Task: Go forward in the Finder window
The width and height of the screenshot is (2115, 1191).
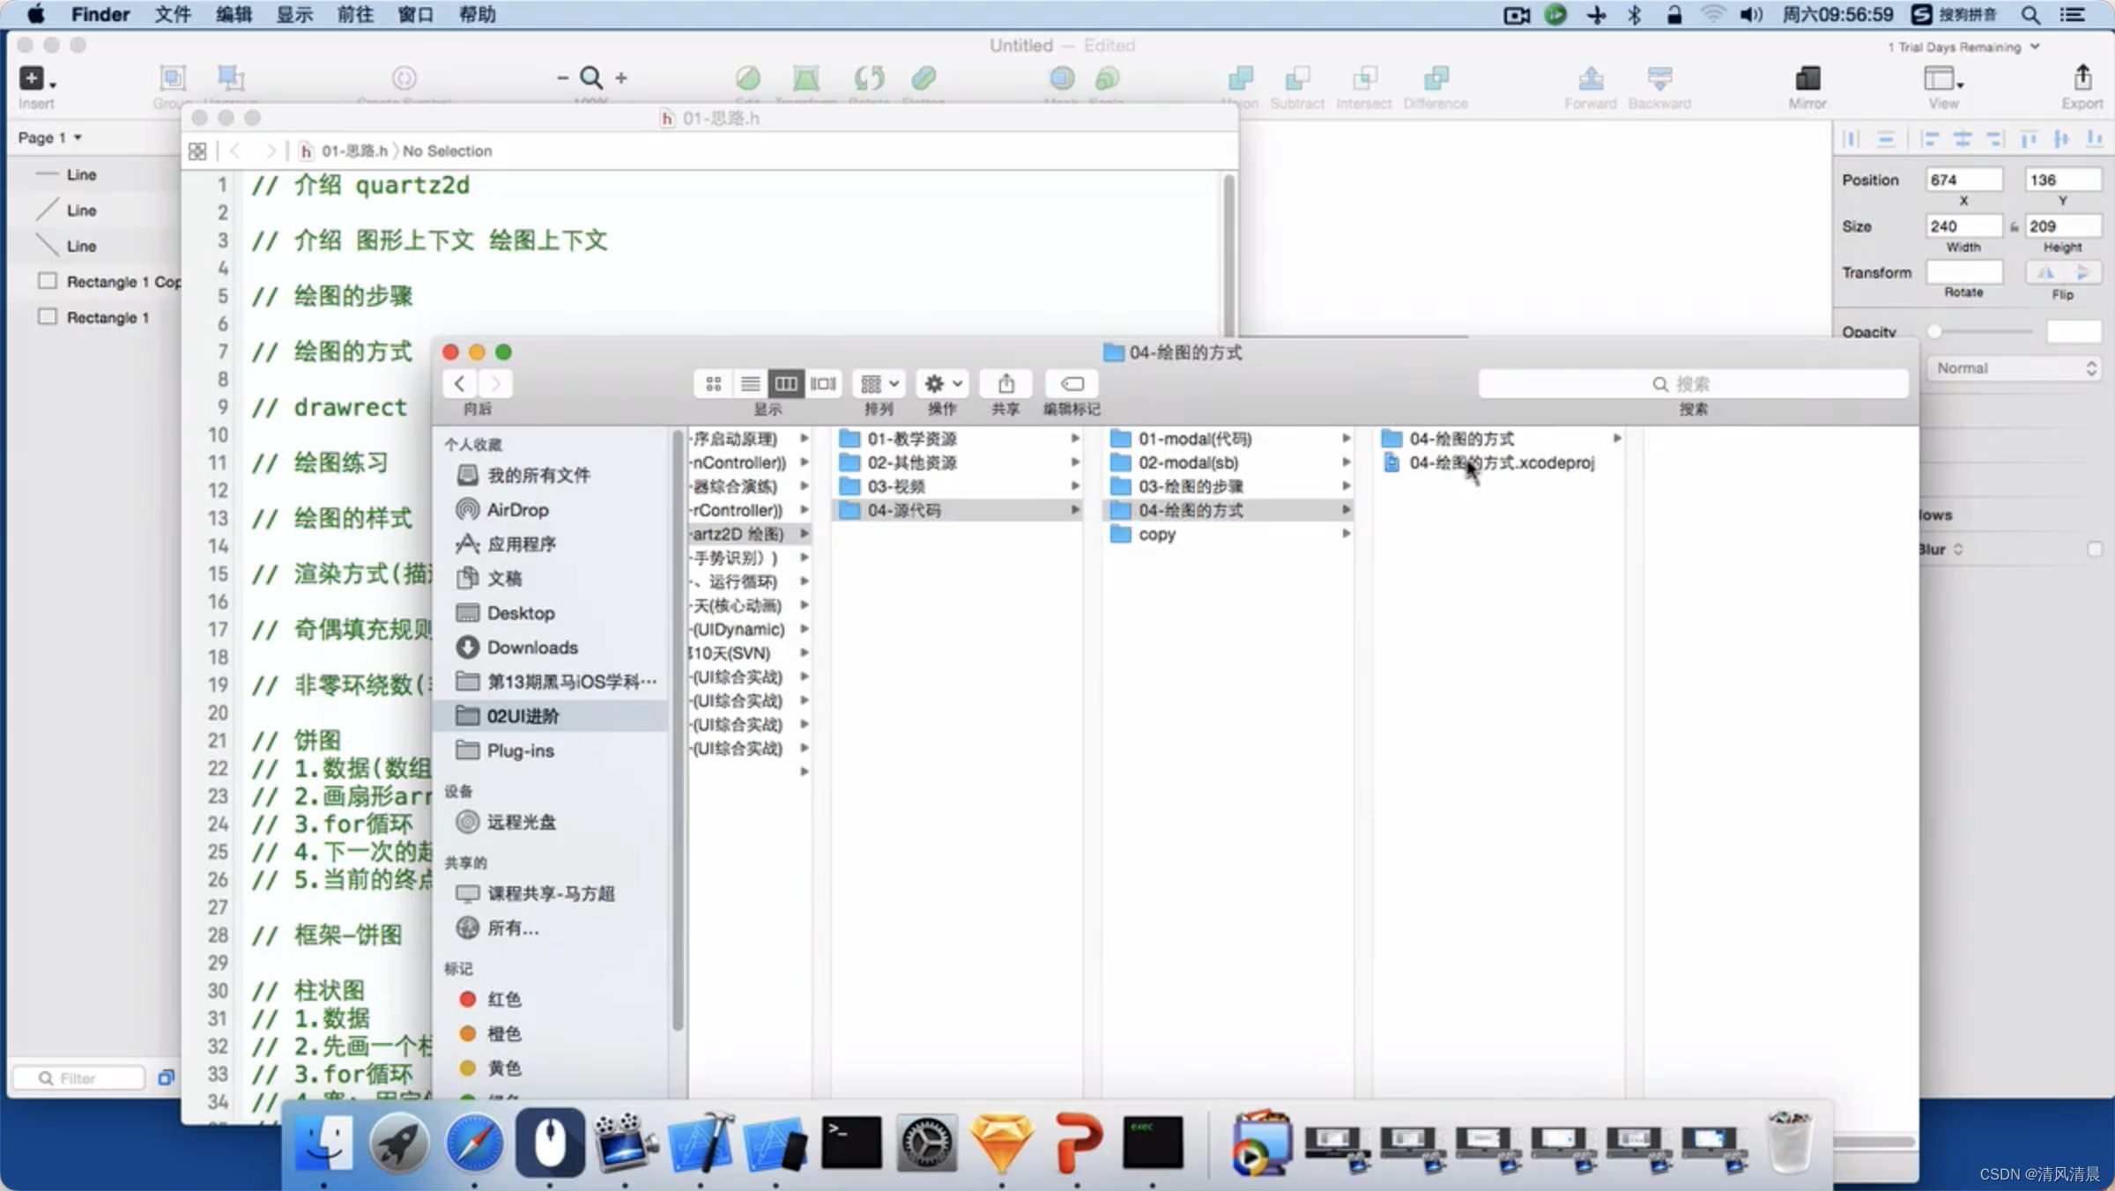Action: click(x=495, y=383)
